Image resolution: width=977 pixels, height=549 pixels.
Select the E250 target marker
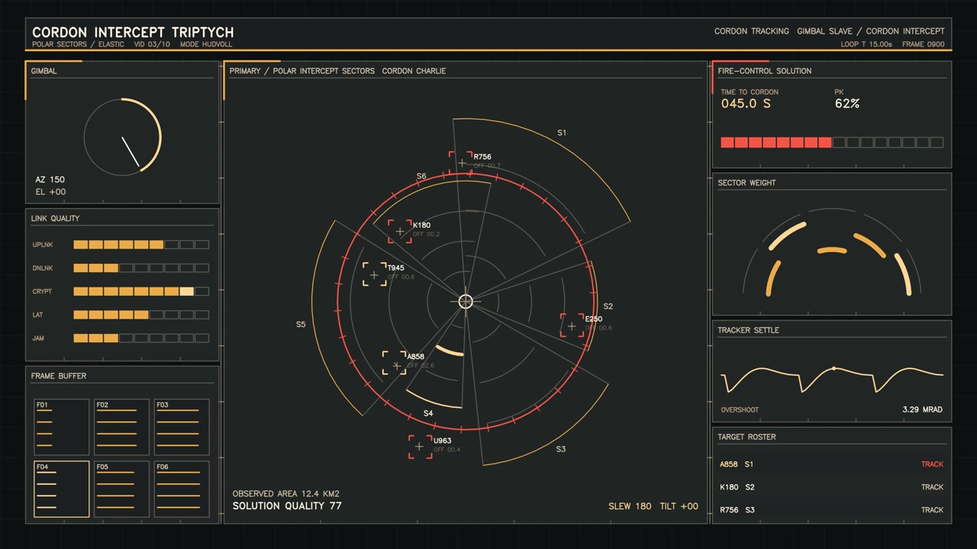[x=572, y=326]
